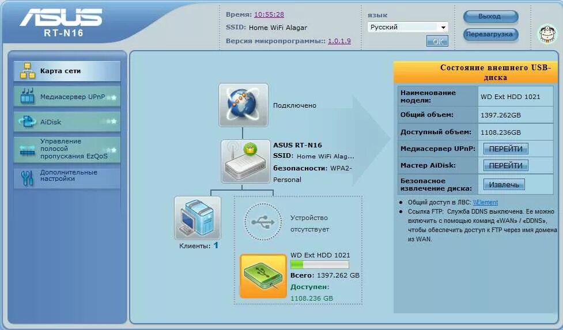Click the ASUS RT-N16 bold router name

297,145
